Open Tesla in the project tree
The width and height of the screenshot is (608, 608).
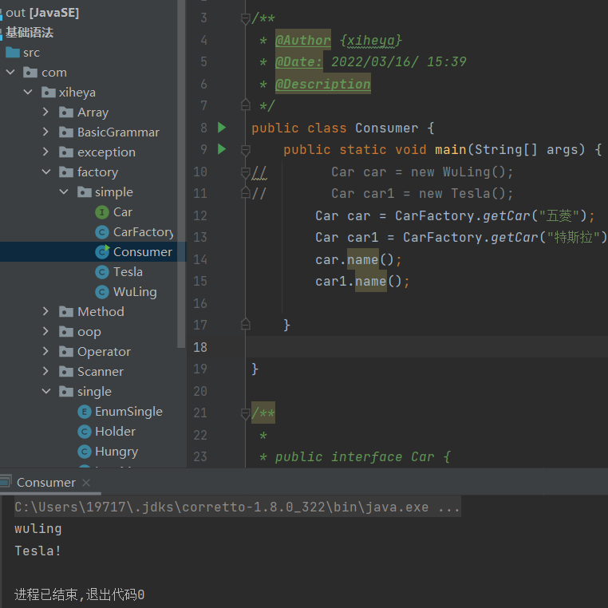[x=128, y=272]
